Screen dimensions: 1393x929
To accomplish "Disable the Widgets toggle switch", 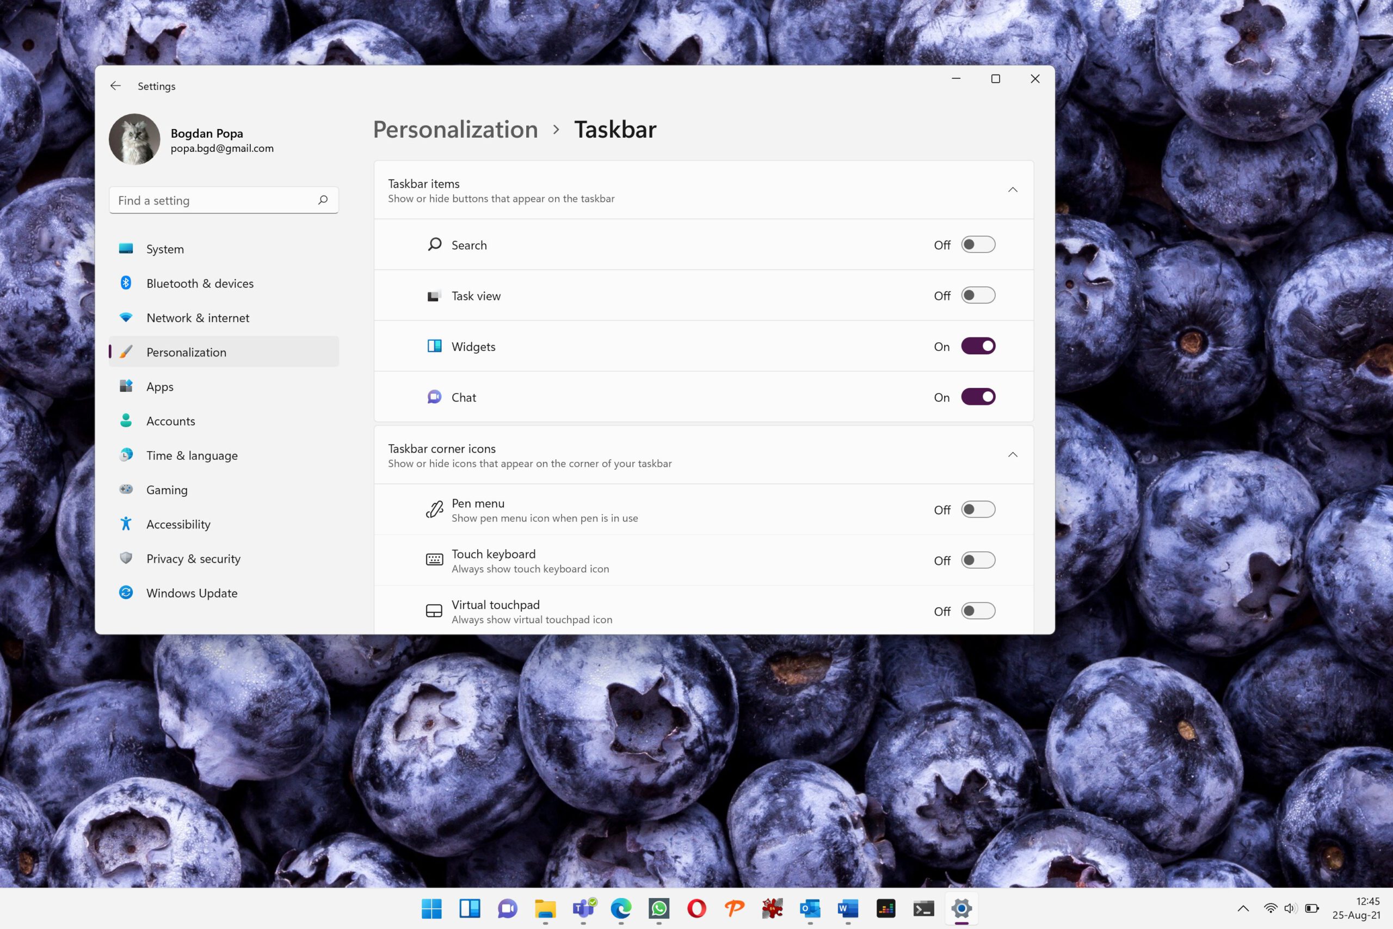I will (x=978, y=346).
